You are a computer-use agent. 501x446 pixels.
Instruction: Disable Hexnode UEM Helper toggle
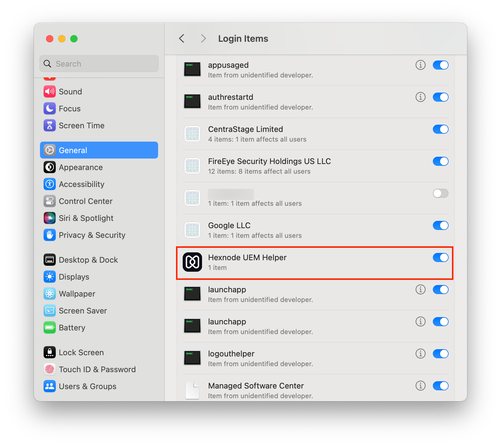(x=441, y=257)
